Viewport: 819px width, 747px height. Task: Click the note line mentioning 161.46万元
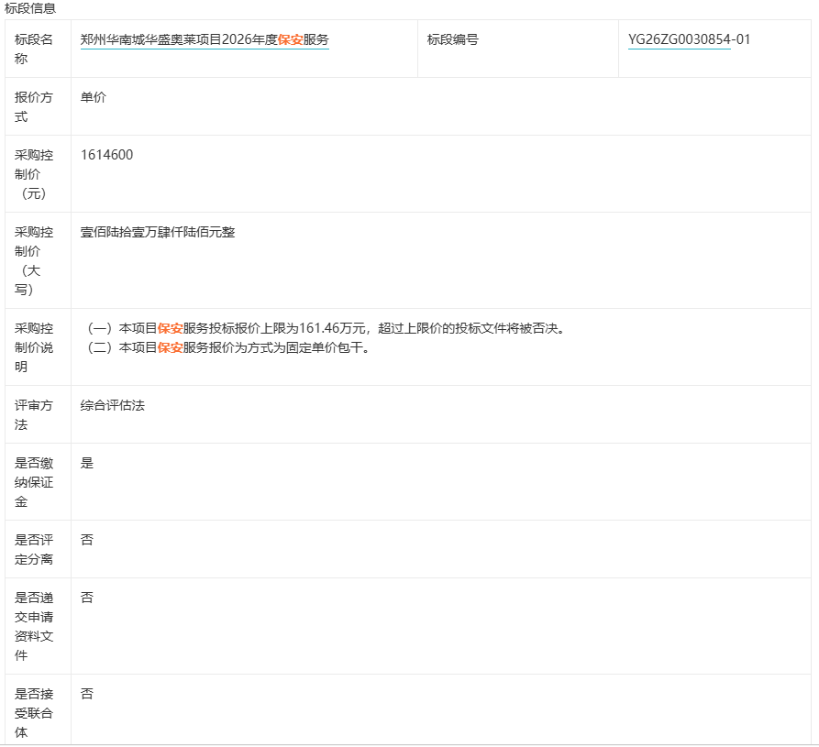pyautogui.click(x=326, y=328)
